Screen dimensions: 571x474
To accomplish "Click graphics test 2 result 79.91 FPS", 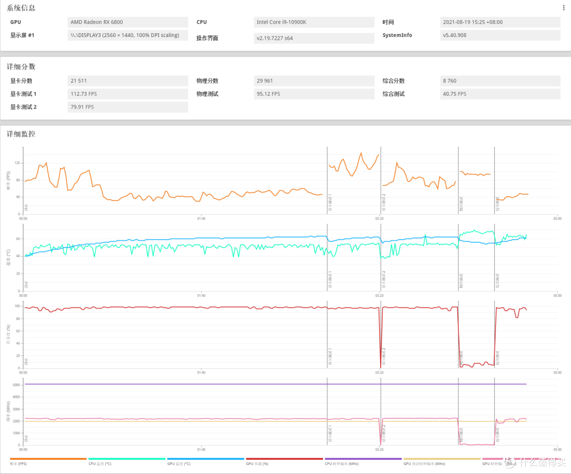I will (128, 107).
